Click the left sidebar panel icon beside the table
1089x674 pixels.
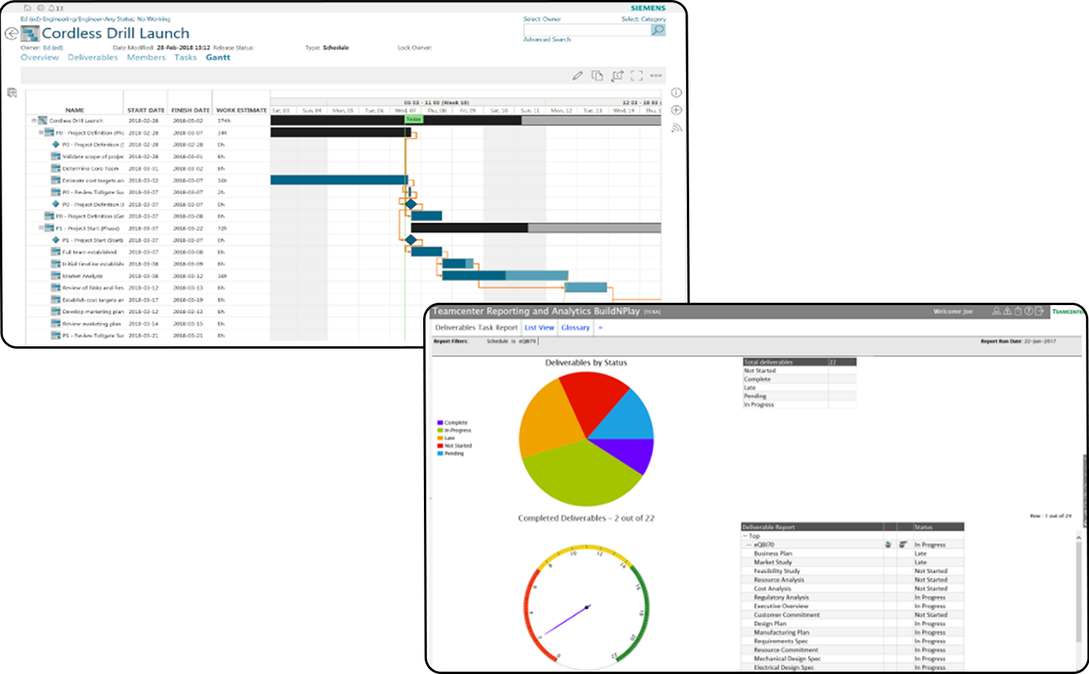[x=12, y=93]
